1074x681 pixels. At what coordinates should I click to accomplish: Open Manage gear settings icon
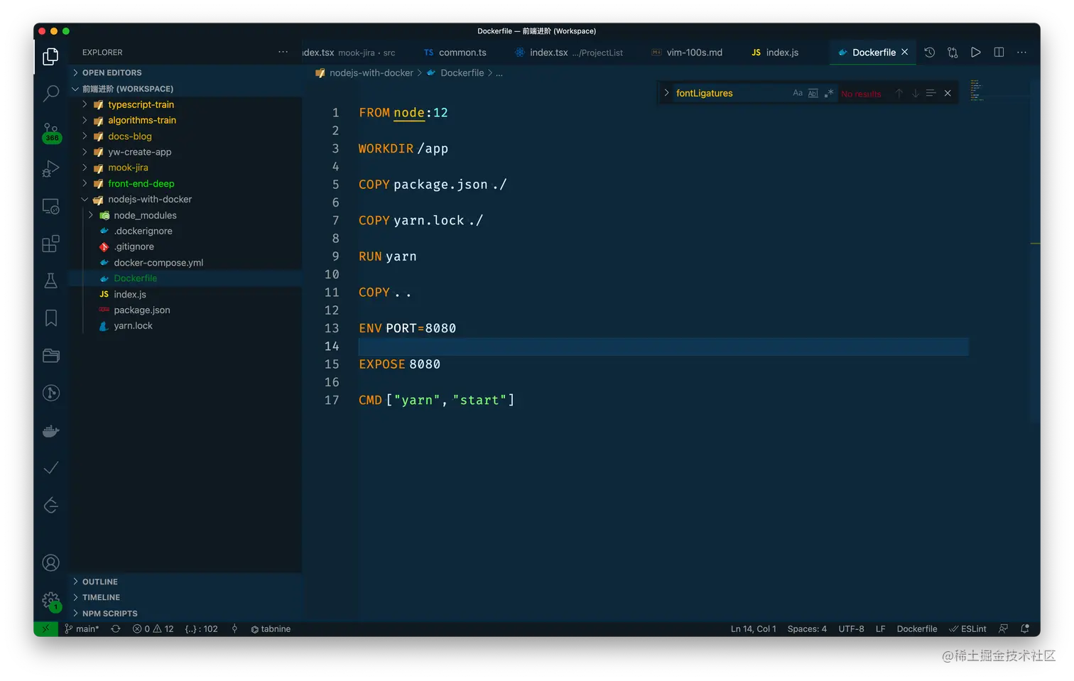pos(51,601)
